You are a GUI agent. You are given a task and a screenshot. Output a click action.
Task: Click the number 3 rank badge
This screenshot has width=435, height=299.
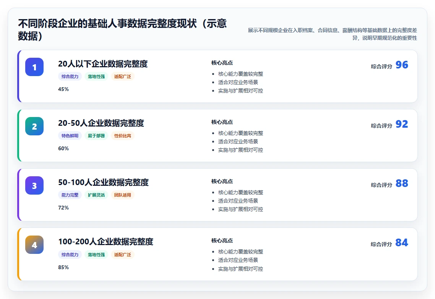coord(34,185)
